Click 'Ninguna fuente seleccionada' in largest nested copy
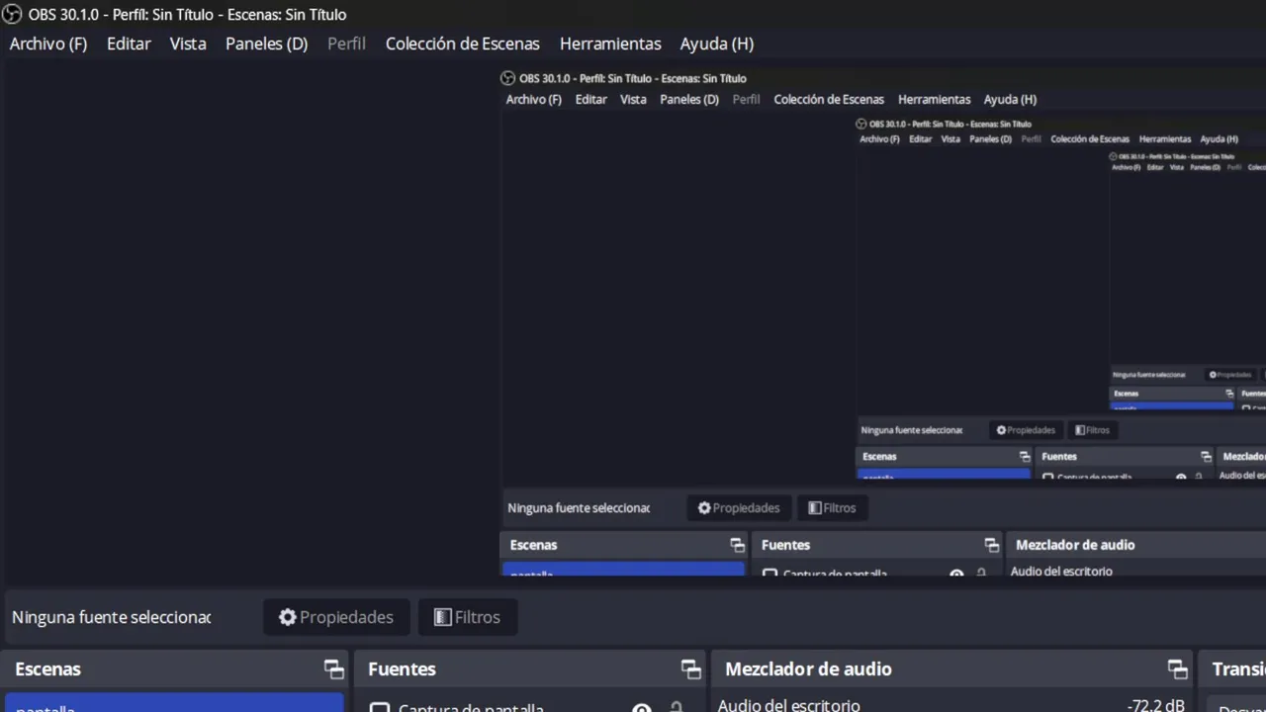Screen dimensions: 1266x712 pyautogui.click(x=579, y=508)
